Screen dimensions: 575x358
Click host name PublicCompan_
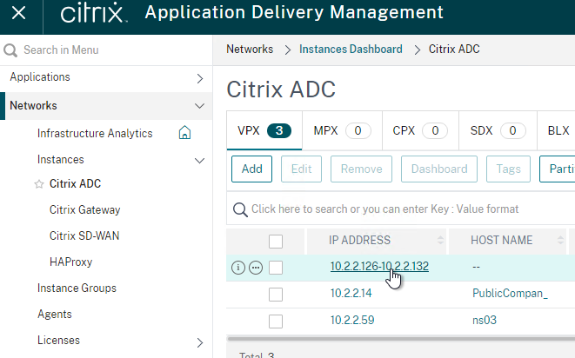coord(510,293)
